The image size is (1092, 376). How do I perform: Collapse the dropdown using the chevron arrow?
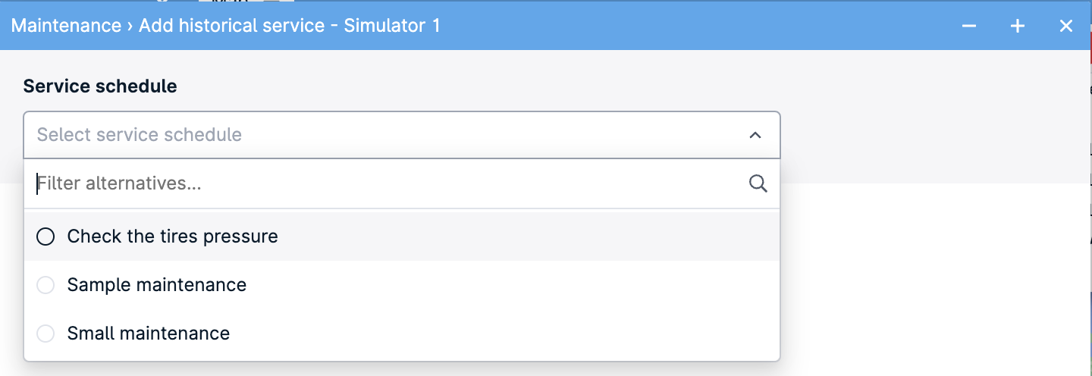click(755, 135)
